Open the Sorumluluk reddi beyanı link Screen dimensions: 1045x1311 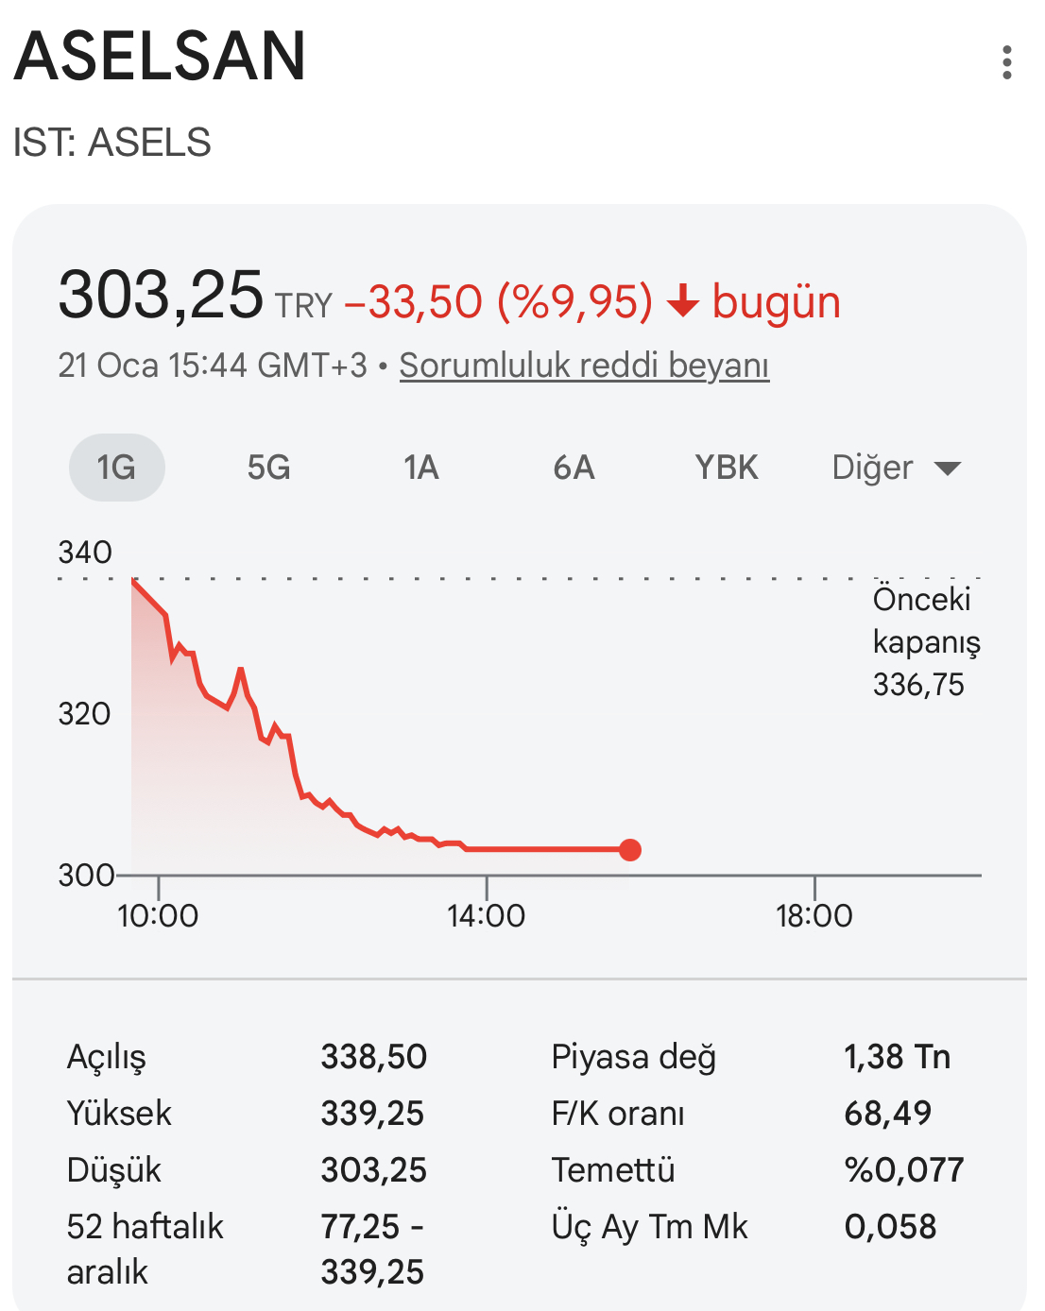click(x=584, y=366)
